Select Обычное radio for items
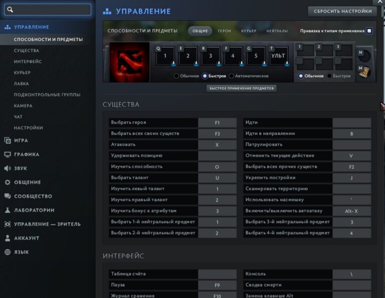This screenshot has height=298, width=385. 301,76
